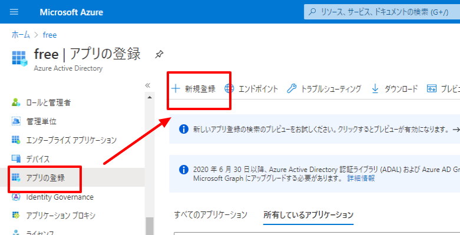Click the new app search preview banner
The height and width of the screenshot is (235, 460).
pyautogui.click(x=315, y=130)
